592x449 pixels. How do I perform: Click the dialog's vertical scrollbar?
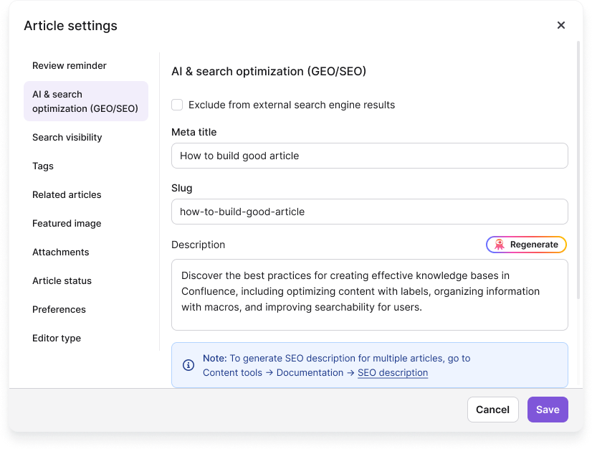578,170
